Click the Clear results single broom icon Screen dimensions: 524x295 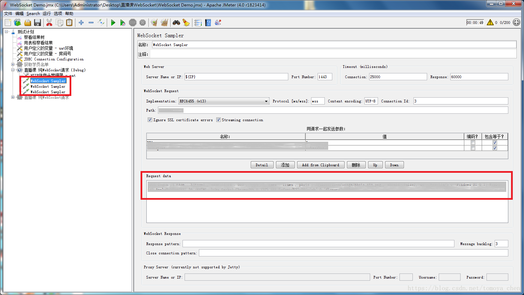(154, 23)
